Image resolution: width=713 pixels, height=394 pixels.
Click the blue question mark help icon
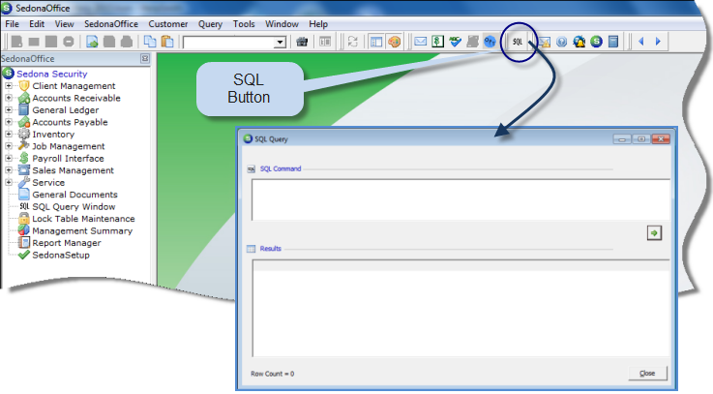click(561, 42)
